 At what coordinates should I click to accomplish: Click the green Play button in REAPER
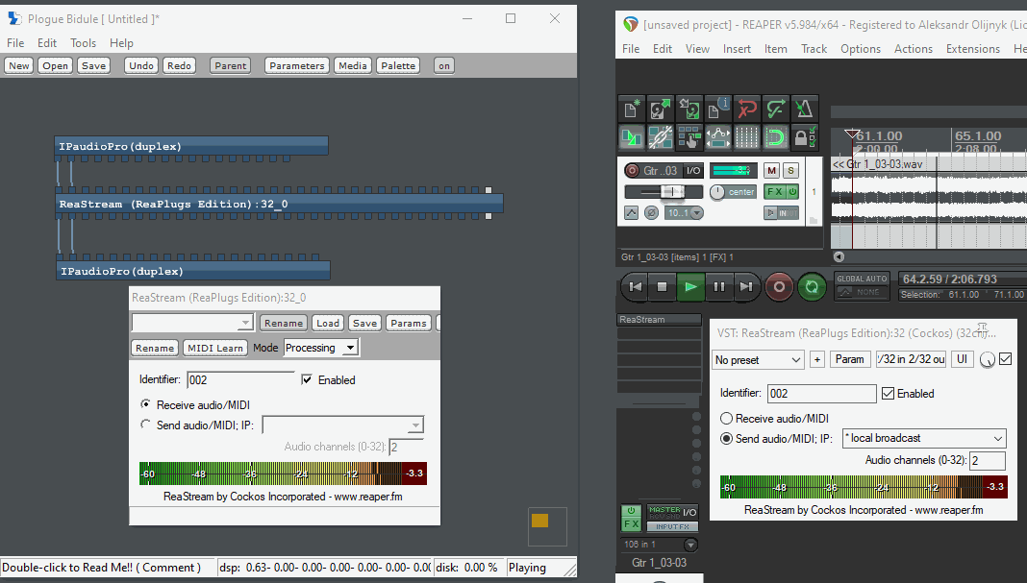(690, 286)
